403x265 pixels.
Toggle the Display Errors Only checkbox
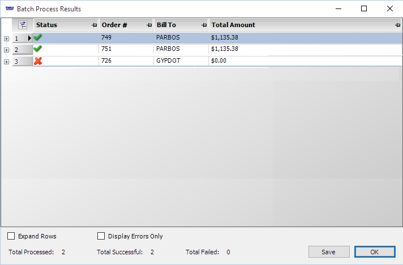101,236
